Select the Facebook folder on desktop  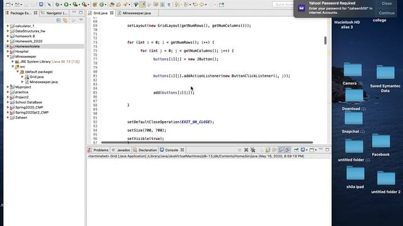[x=380, y=145]
